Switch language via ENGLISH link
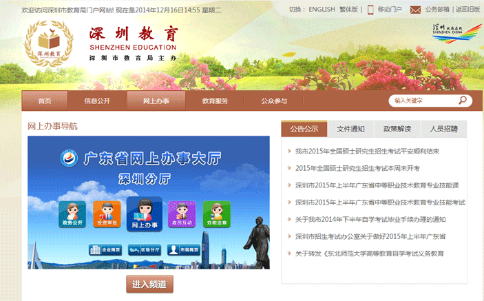 322,10
